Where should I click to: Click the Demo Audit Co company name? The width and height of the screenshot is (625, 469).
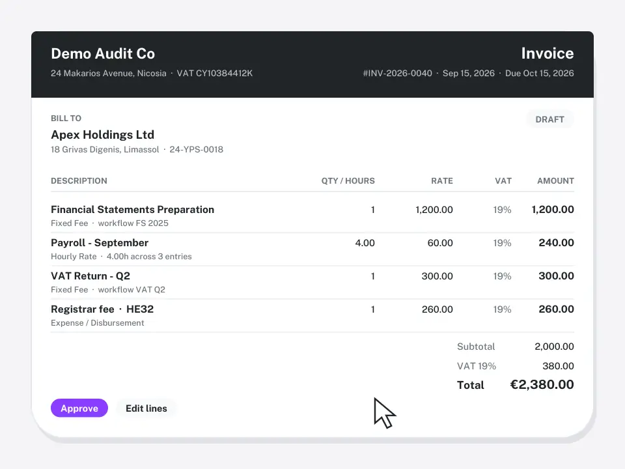click(x=103, y=53)
